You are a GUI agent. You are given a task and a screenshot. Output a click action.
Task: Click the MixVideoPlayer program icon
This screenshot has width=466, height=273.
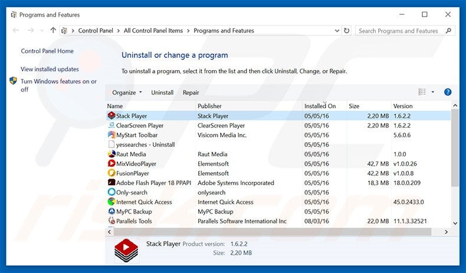(111, 163)
